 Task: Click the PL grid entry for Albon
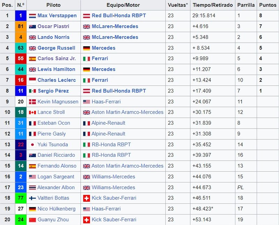240,187
